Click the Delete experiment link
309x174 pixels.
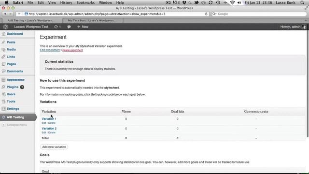[72, 50]
